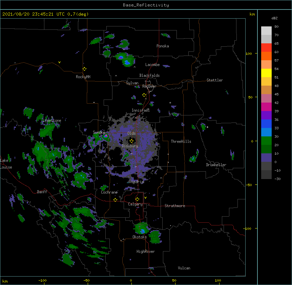Click the Okotoks label

[140, 237]
